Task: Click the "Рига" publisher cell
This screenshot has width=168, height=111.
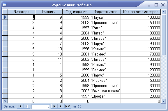Action: (x=105, y=28)
